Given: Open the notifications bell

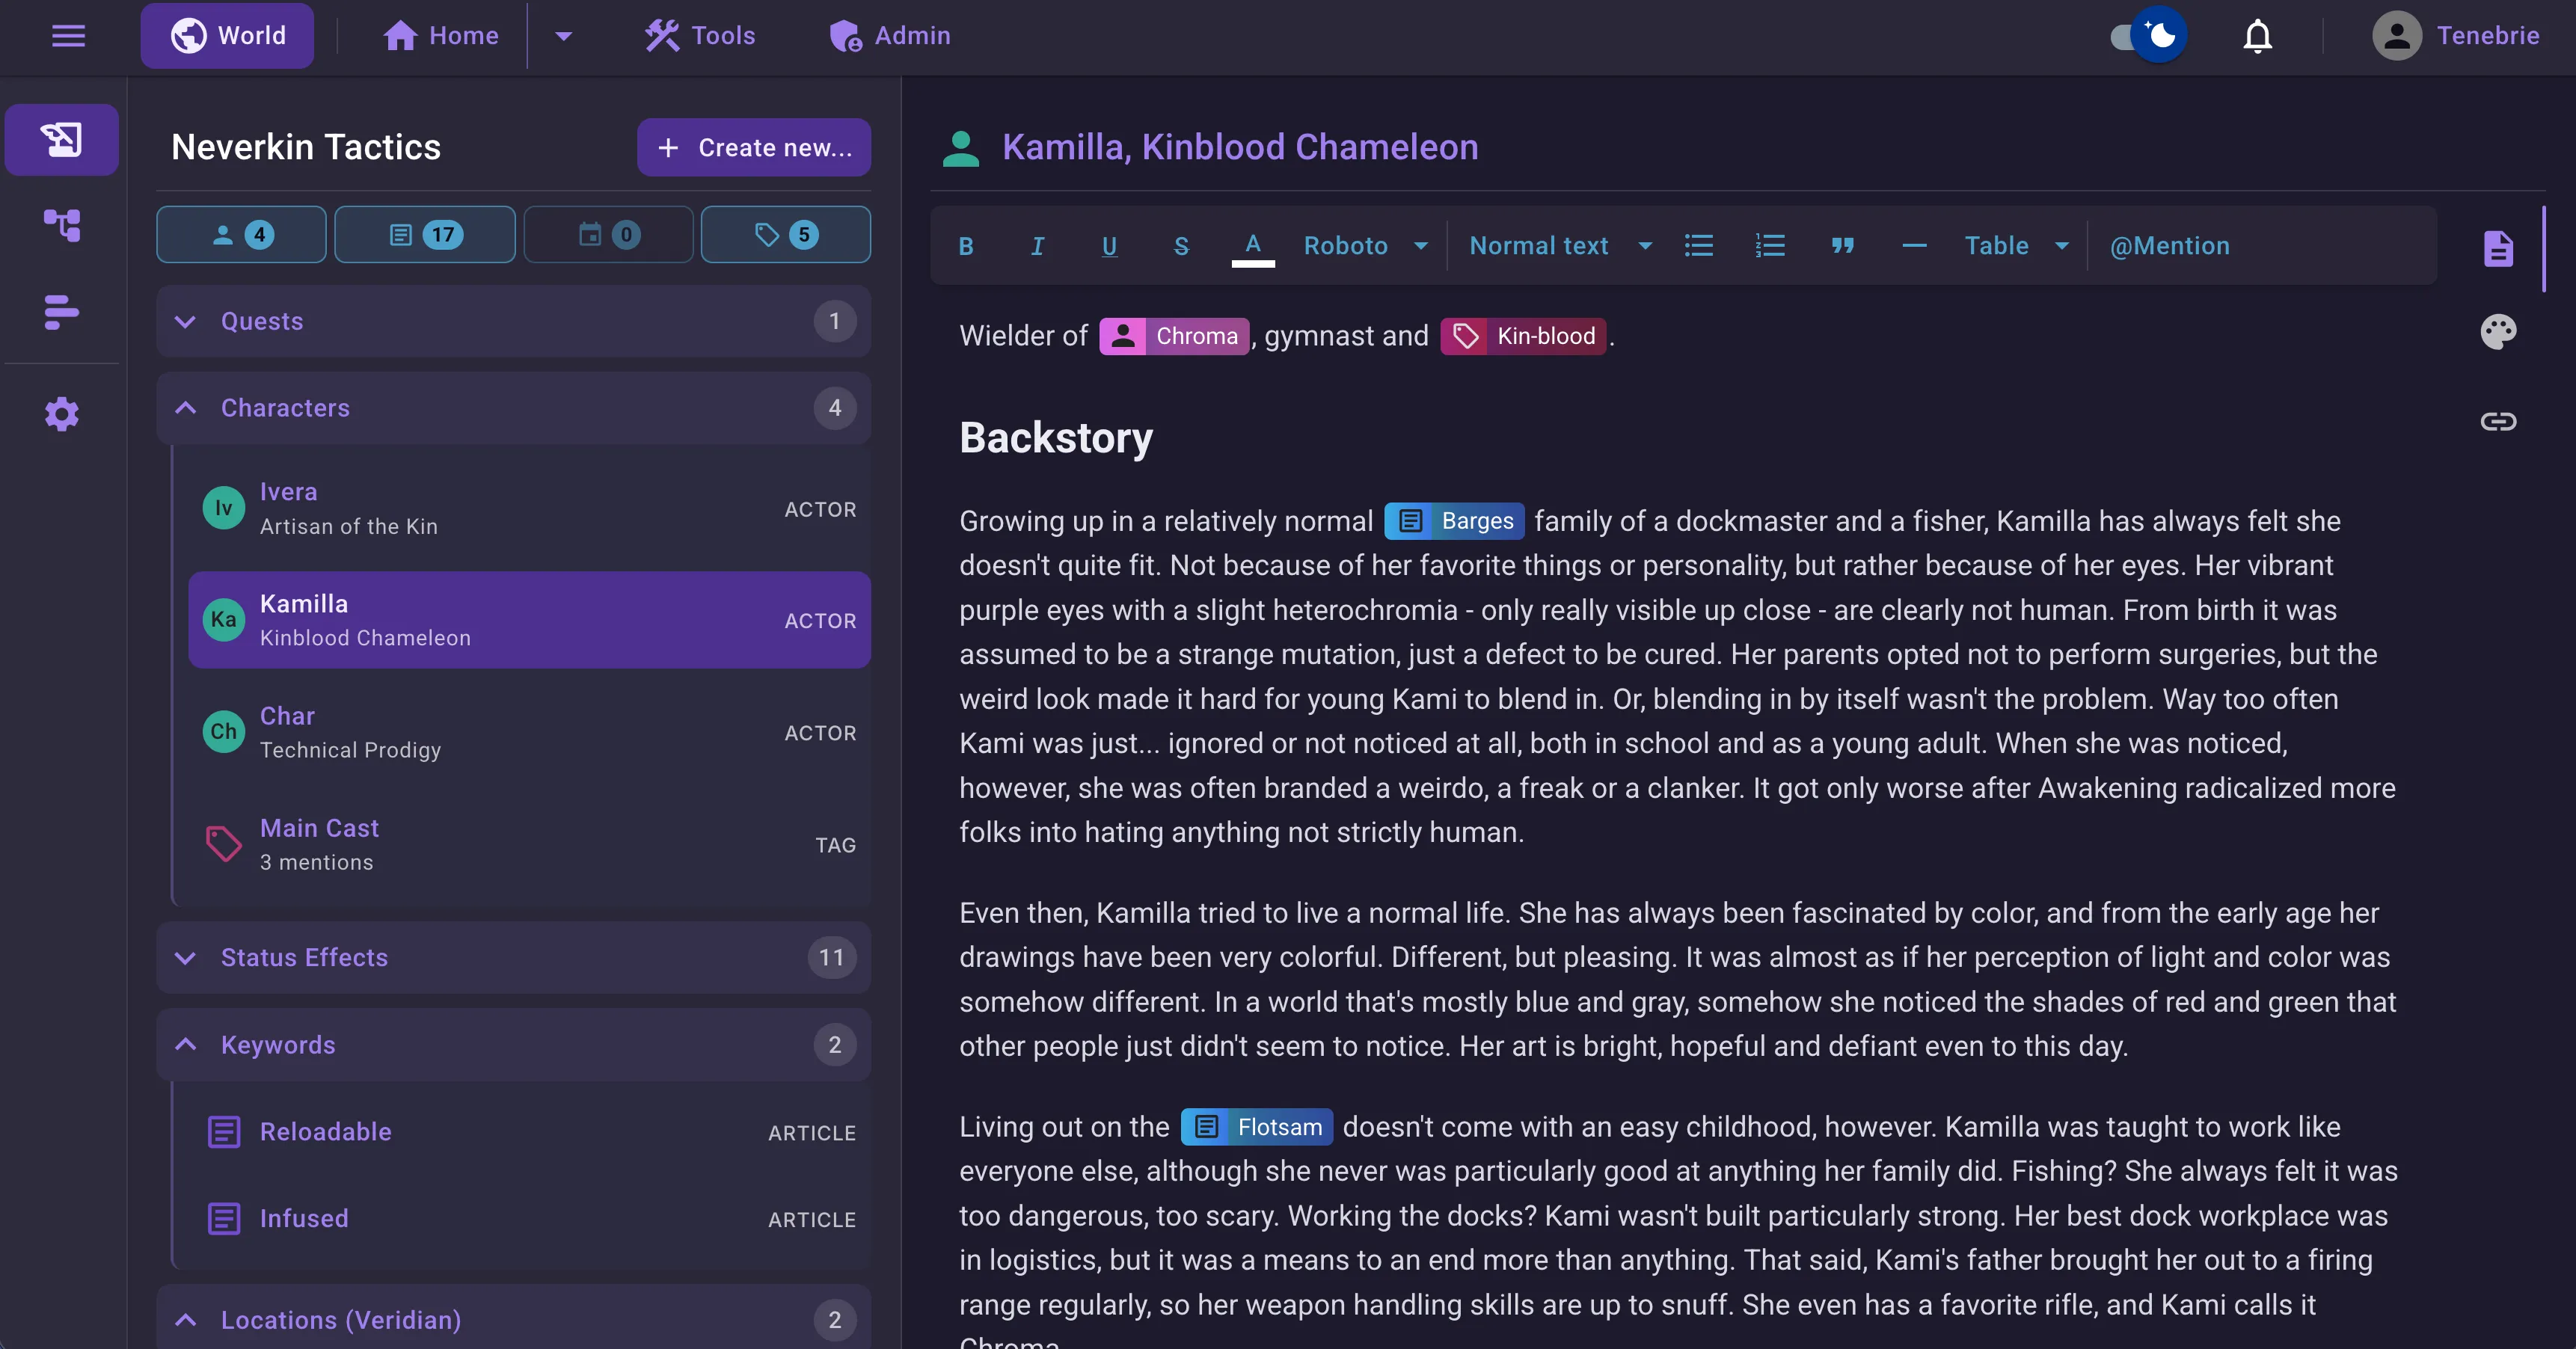Looking at the screenshot, I should [2257, 36].
